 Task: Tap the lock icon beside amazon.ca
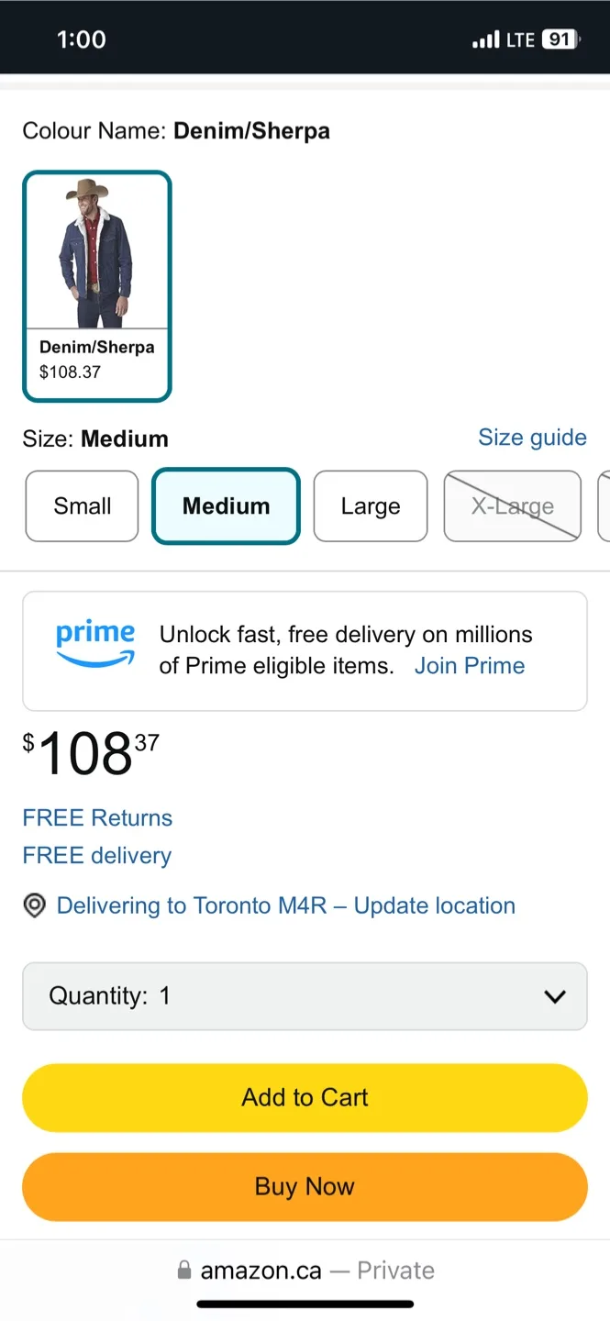(x=184, y=1271)
